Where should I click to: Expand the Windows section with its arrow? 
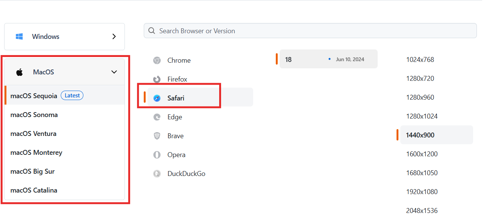[x=114, y=36]
